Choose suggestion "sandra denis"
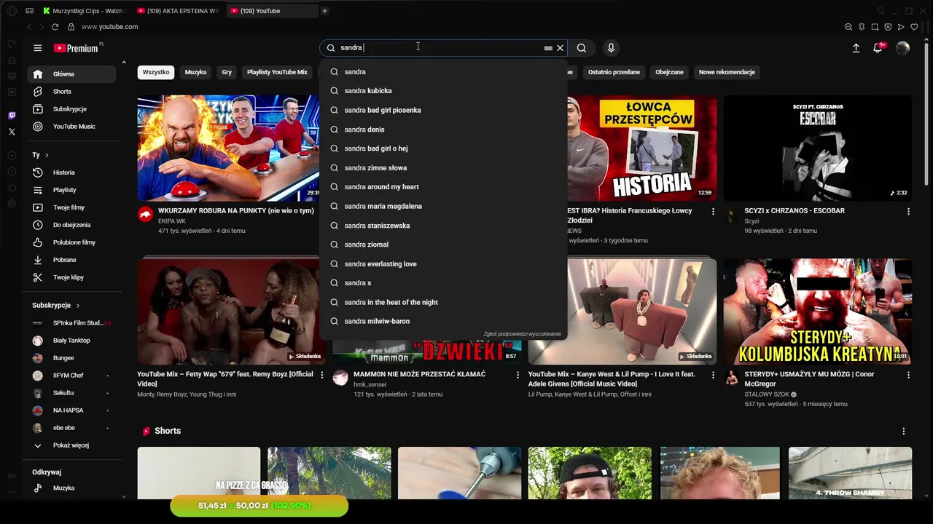Screen dimensions: 933x524 pos(443,130)
